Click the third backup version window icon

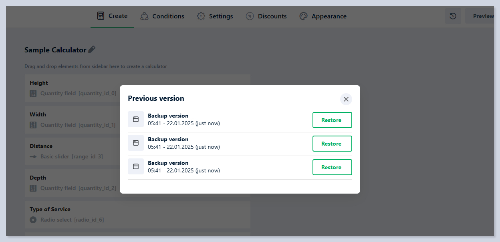pyautogui.click(x=136, y=166)
